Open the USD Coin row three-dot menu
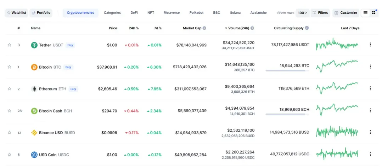This screenshot has width=382, height=167. 370,154
